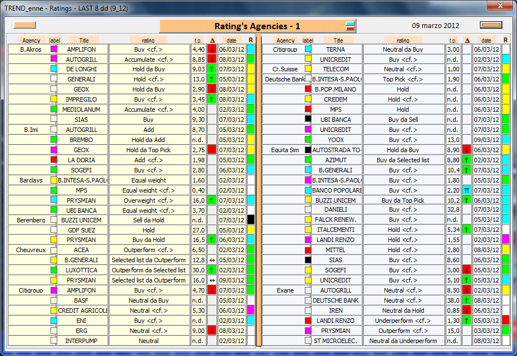Click the red down arrow in B.Akros GEOX row
517x356 pixels.
click(x=212, y=89)
